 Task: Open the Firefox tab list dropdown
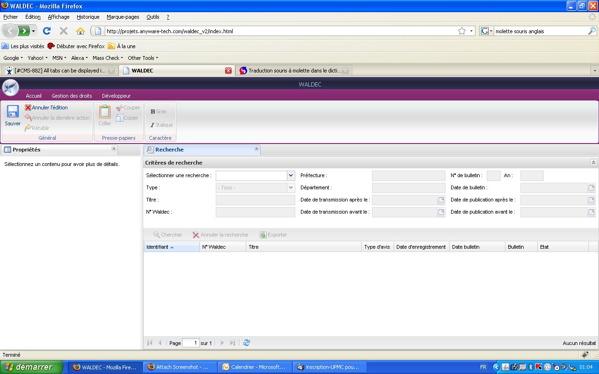pyautogui.click(x=595, y=71)
